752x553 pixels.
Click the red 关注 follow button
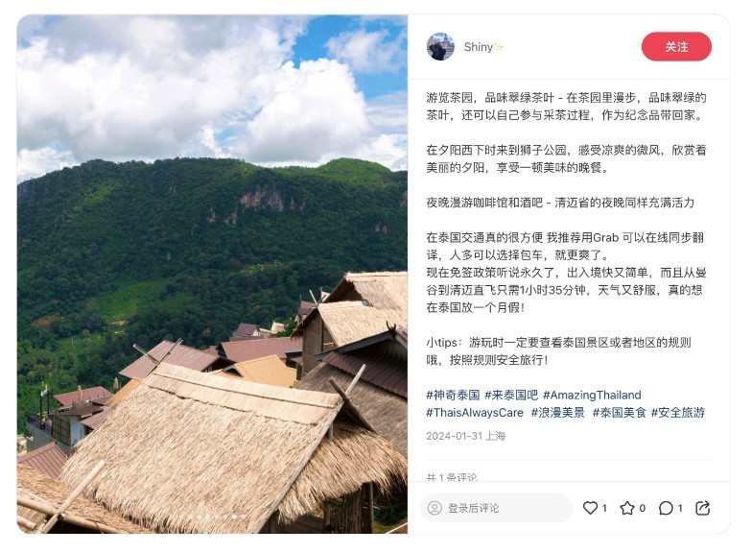676,46
